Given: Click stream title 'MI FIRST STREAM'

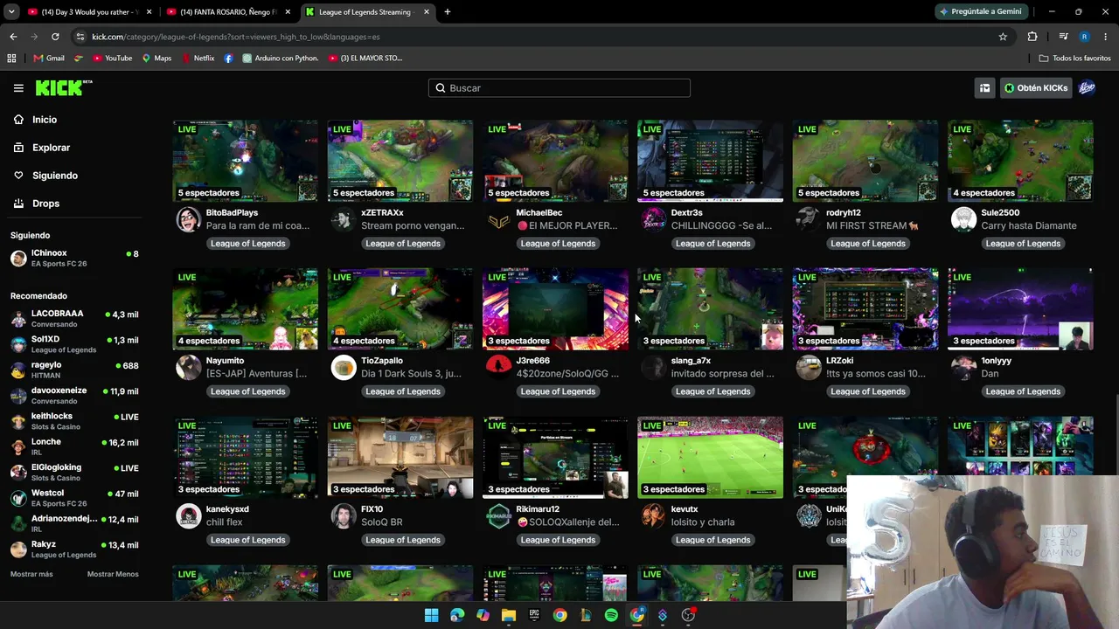Looking at the screenshot, I should tap(872, 225).
